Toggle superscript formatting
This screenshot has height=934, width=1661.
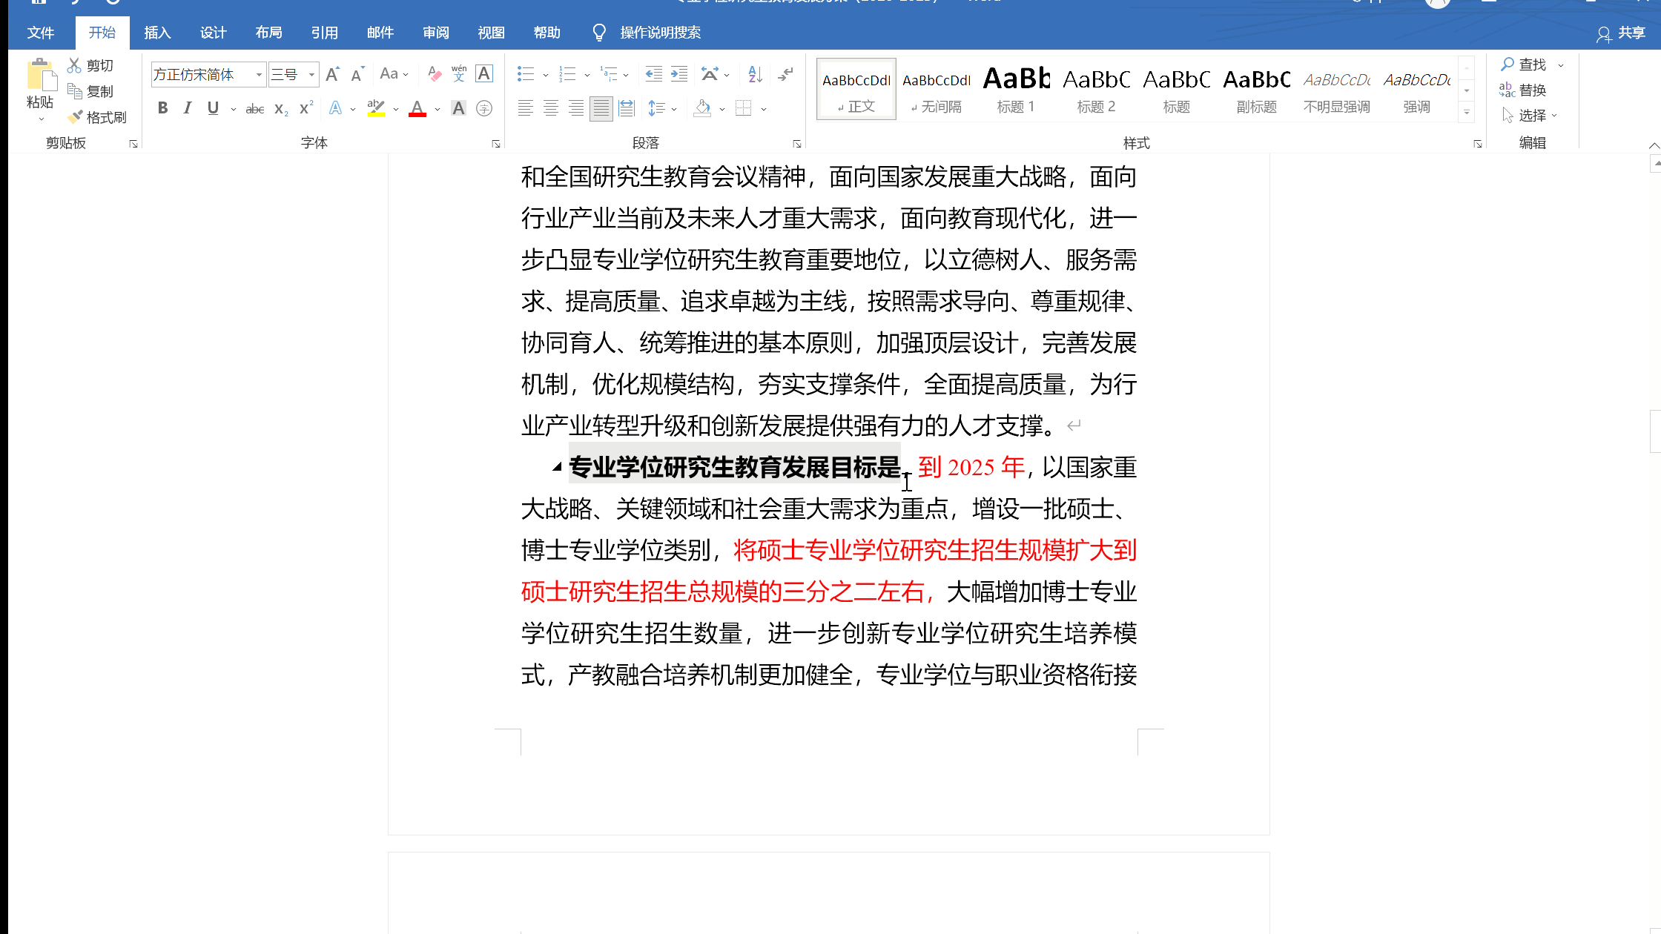[306, 108]
